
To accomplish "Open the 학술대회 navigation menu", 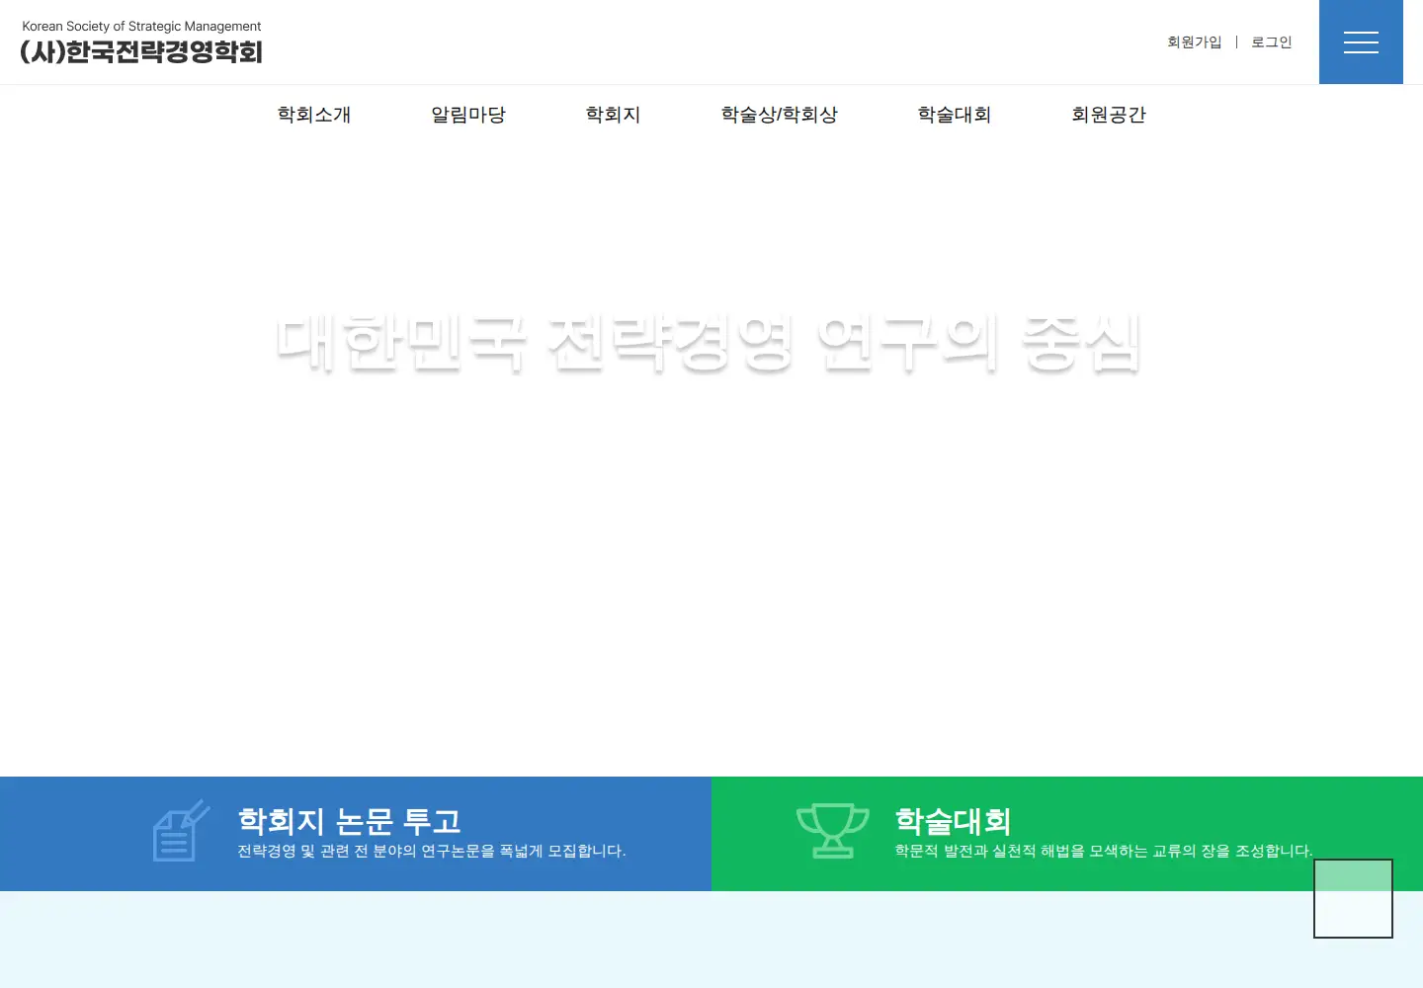I will click(x=955, y=115).
